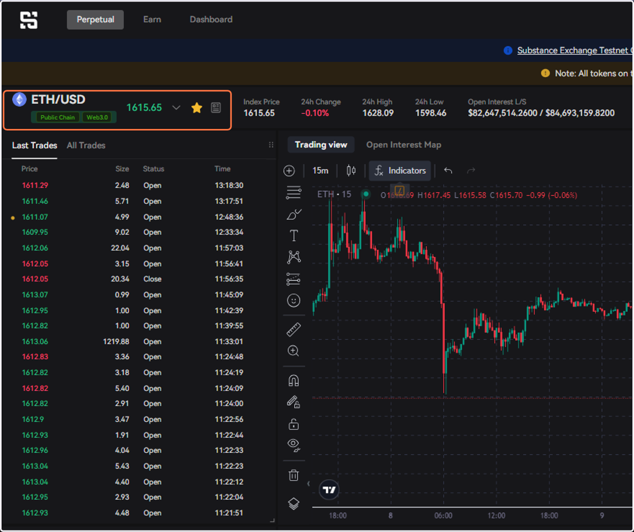Screen dimensions: 634x532
Task: Open the object tree layers icon
Action: [293, 503]
